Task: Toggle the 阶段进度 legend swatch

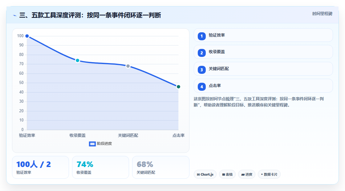Action: click(x=92, y=144)
